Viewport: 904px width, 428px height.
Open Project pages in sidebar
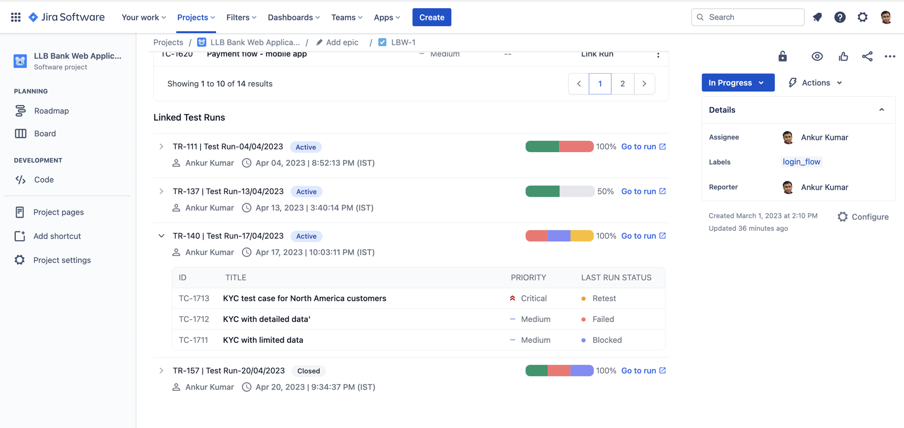click(x=59, y=212)
